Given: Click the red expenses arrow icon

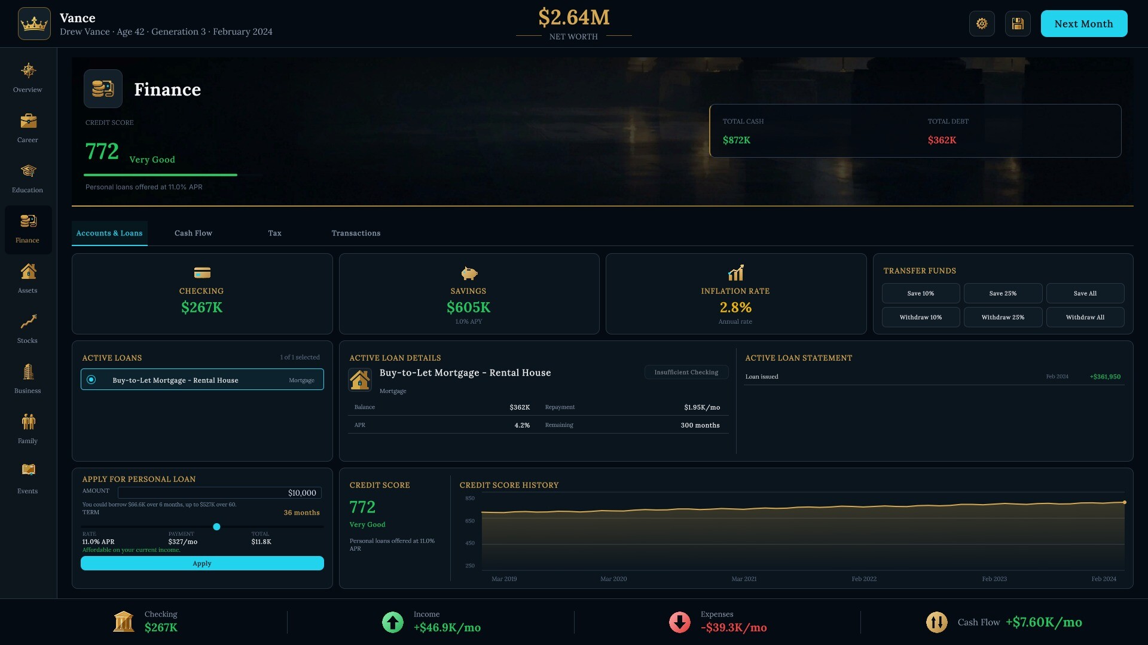Looking at the screenshot, I should coord(680,622).
